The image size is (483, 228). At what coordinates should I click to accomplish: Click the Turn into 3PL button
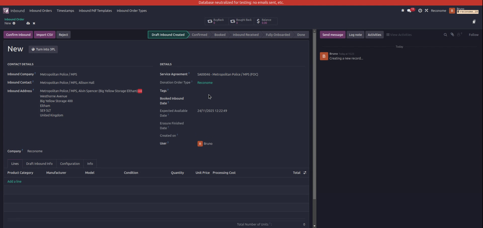[x=43, y=49]
